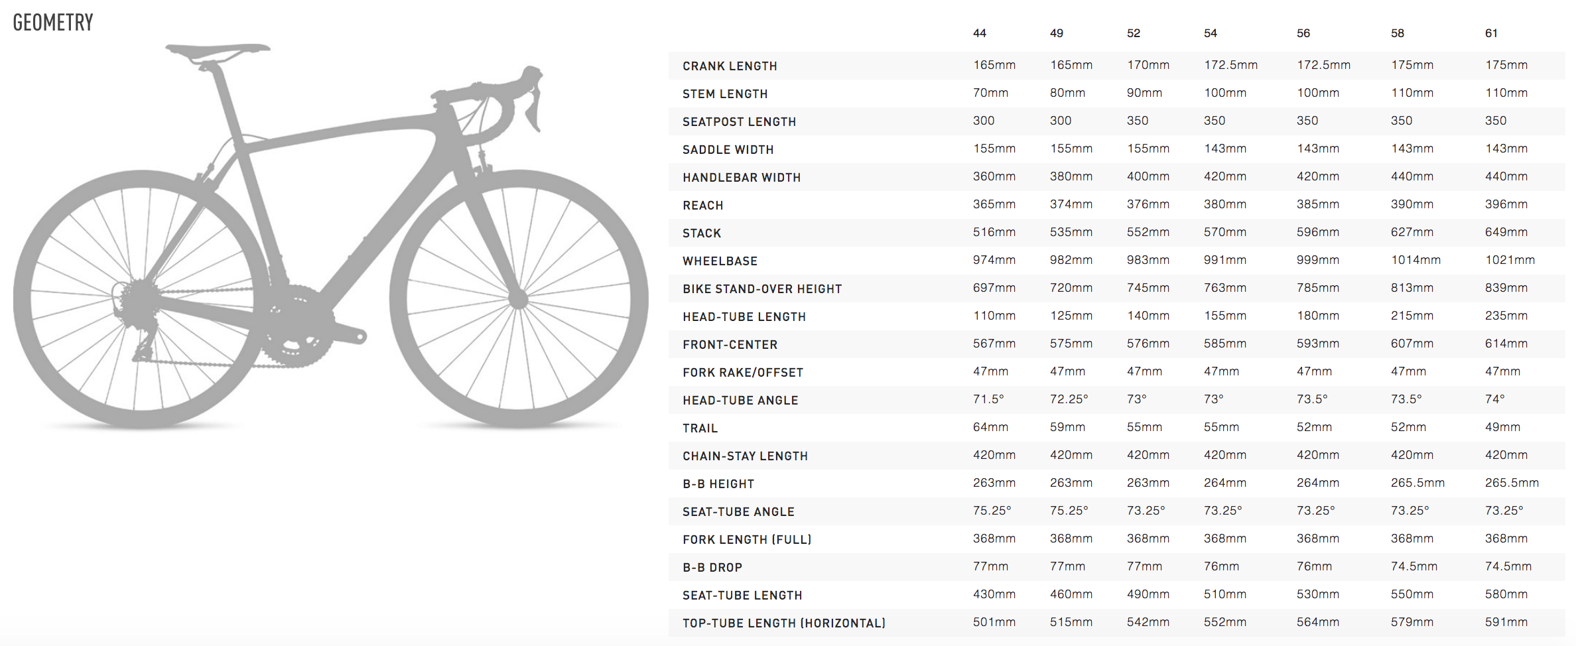Click the 1014mm wheelbase value
Viewport: 1576px width, 646px height.
(x=1415, y=260)
